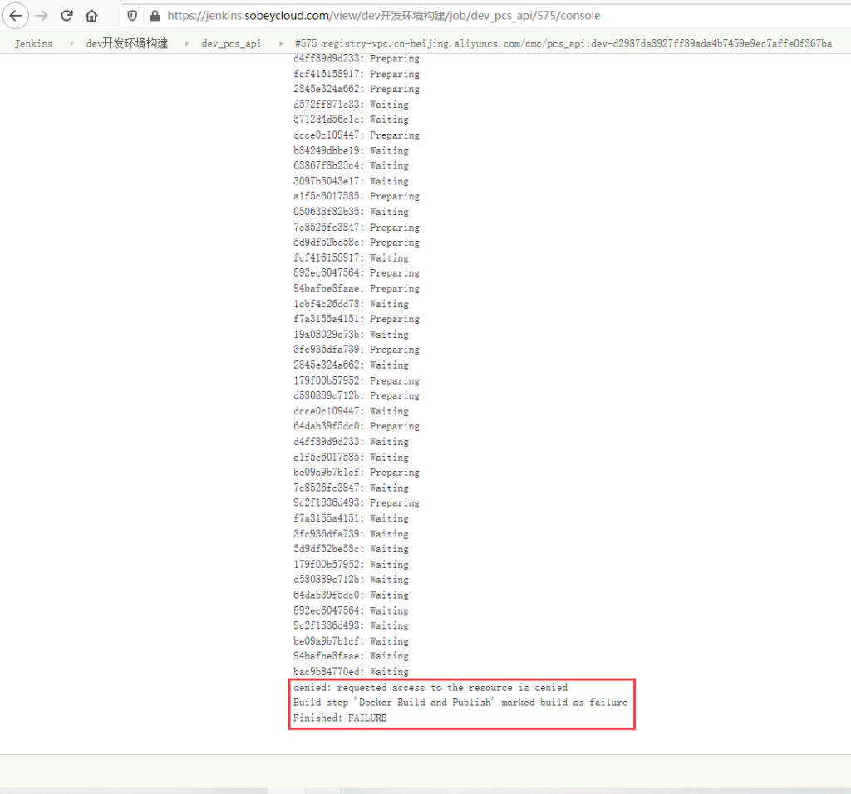Click the browser Back arrow

click(x=15, y=15)
